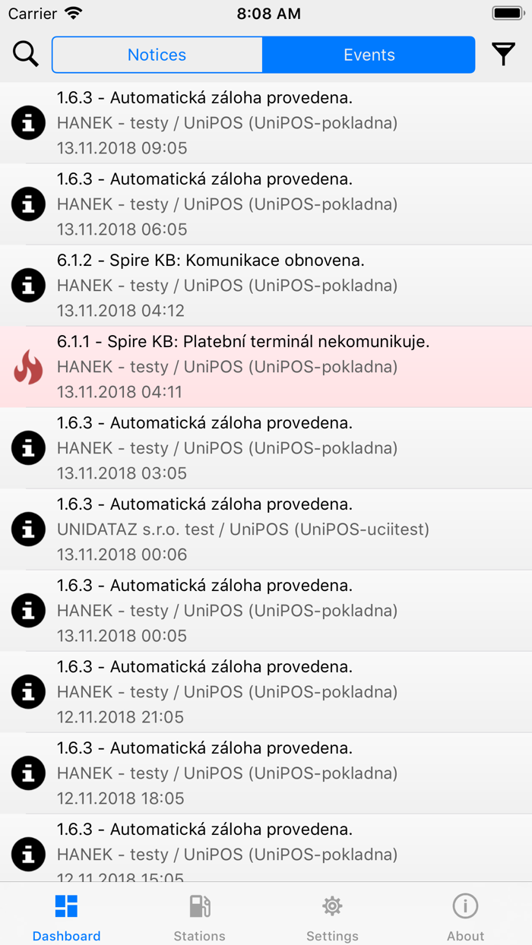Open the search function

tap(25, 54)
